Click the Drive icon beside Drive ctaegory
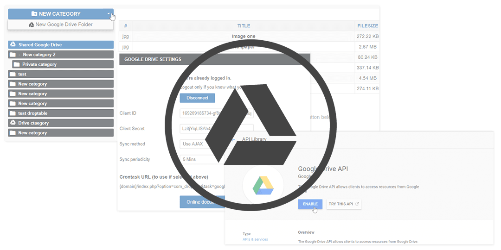Screen dimensions: 501x250 pyautogui.click(x=13, y=123)
